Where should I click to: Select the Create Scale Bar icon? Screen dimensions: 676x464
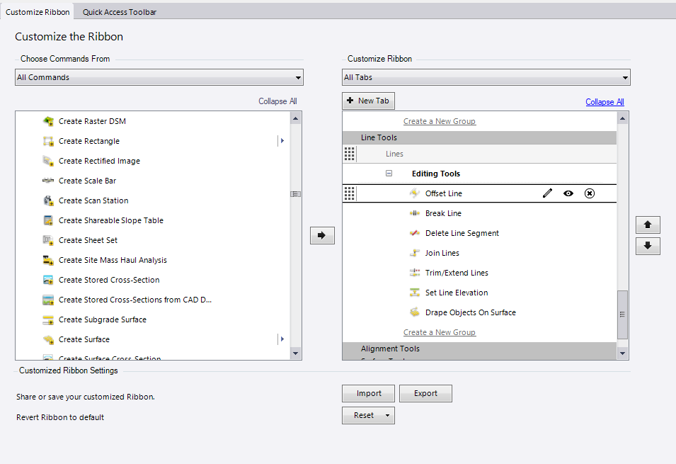coord(48,181)
